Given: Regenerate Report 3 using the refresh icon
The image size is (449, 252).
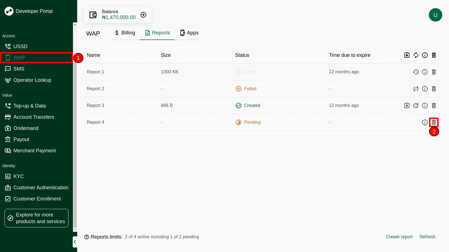Looking at the screenshot, I should 416,106.
